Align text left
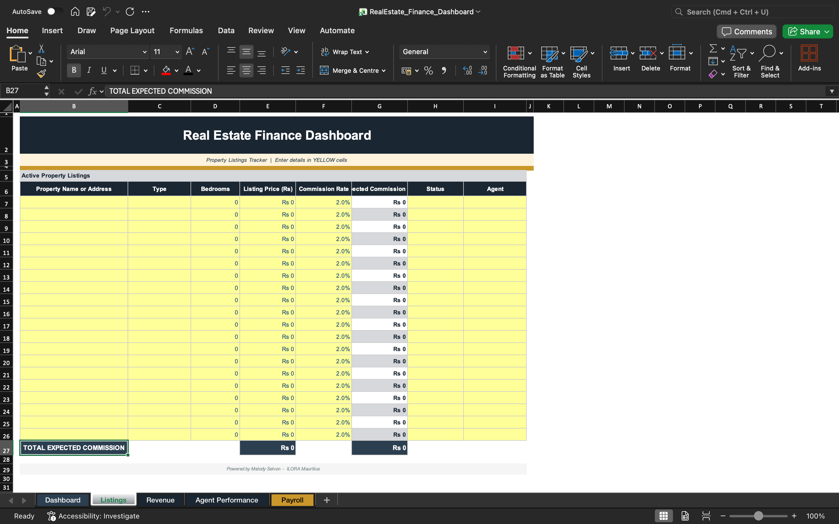Viewport: 839px width, 524px height. point(231,70)
